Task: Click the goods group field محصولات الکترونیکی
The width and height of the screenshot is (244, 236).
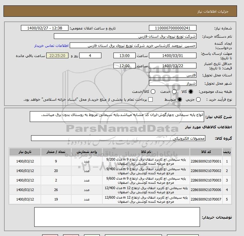Action: coord(118,138)
